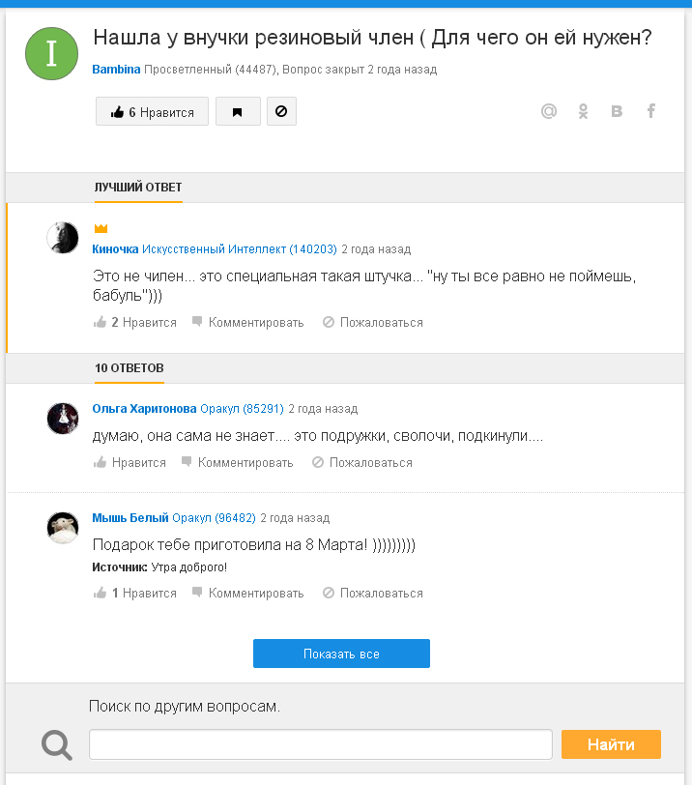Click the bookmark flag icon button
692x785 pixels.
[238, 112]
